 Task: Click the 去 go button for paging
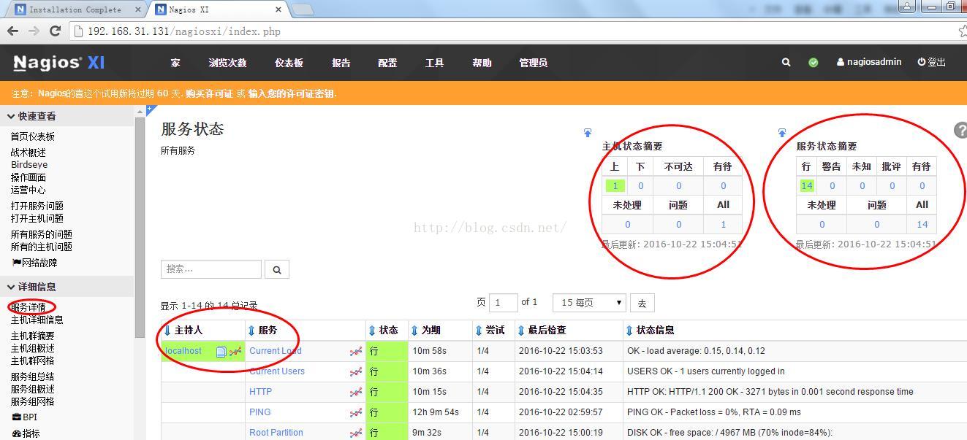tap(642, 303)
